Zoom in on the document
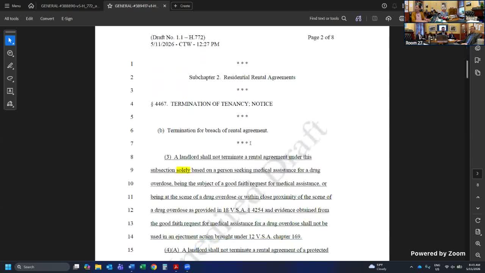485x273 pixels. (x=477, y=243)
